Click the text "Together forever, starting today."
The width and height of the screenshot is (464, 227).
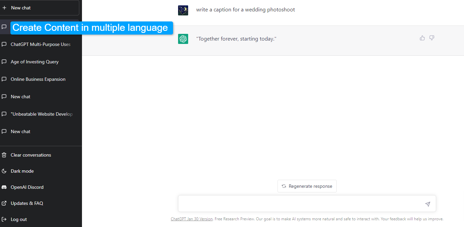point(236,39)
